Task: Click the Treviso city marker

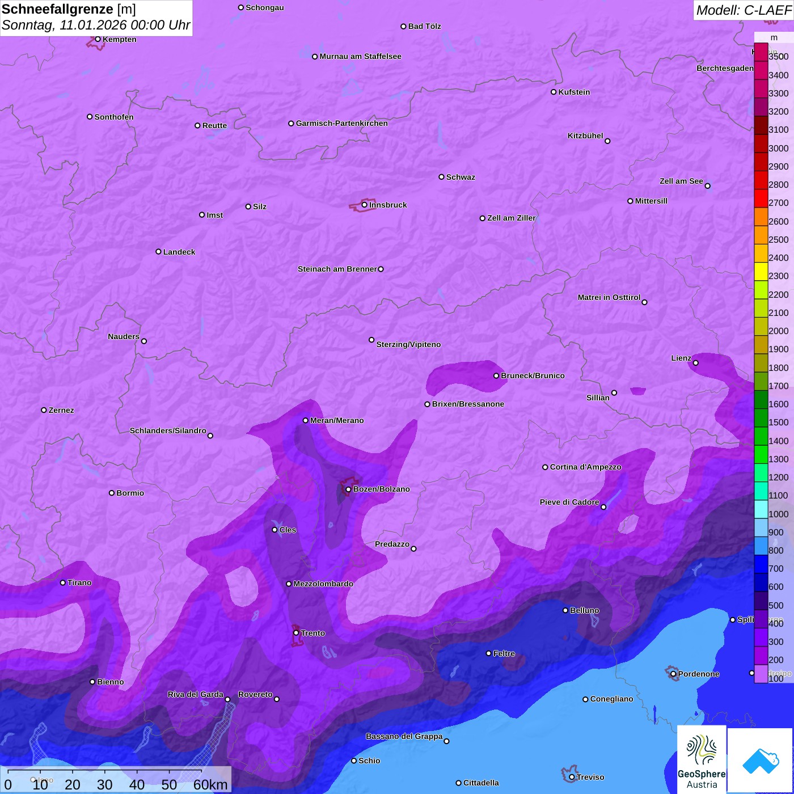Action: point(572,777)
